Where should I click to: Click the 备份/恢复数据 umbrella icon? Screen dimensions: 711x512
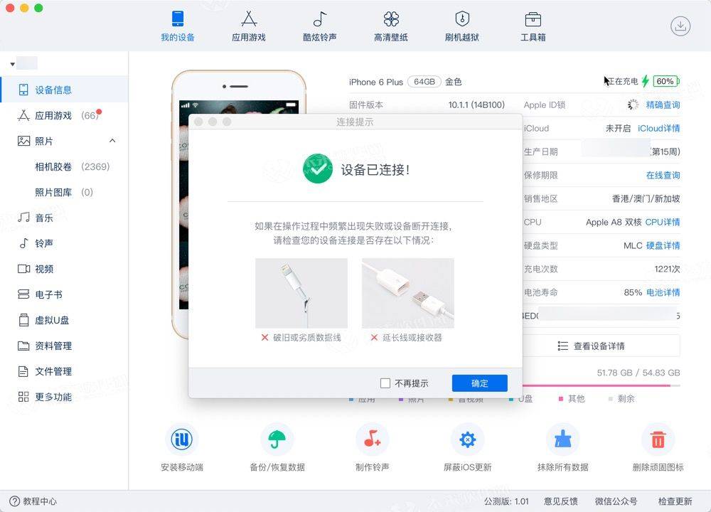click(x=277, y=439)
